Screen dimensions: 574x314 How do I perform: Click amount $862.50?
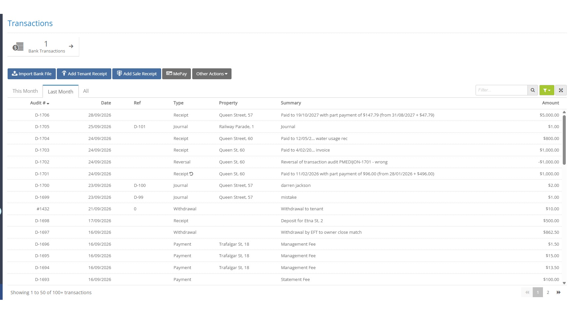pyautogui.click(x=551, y=232)
